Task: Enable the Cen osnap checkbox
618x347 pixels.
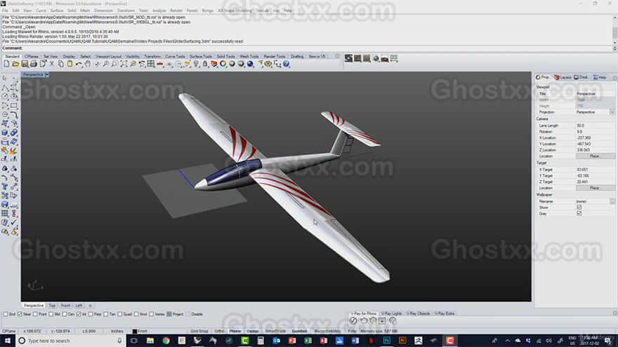Action: (x=64, y=314)
